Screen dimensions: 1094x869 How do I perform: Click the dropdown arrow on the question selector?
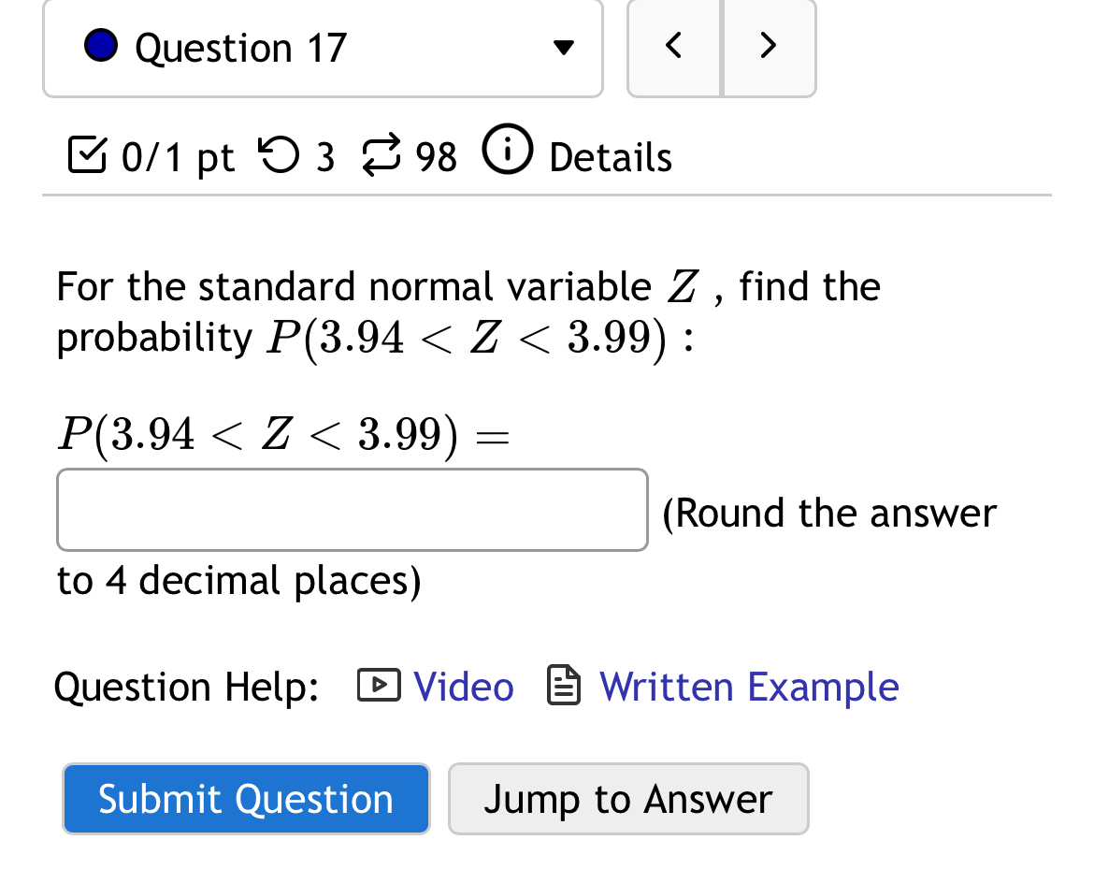(x=564, y=47)
